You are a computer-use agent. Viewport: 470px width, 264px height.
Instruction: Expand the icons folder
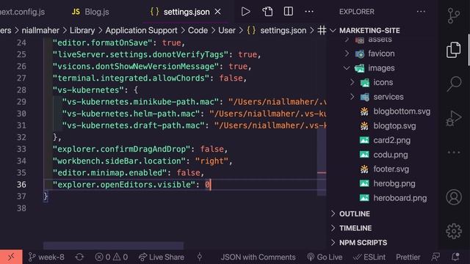pyautogui.click(x=383, y=82)
